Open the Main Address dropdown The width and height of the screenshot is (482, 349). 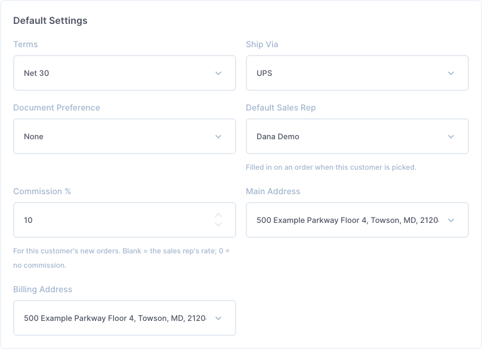click(357, 220)
